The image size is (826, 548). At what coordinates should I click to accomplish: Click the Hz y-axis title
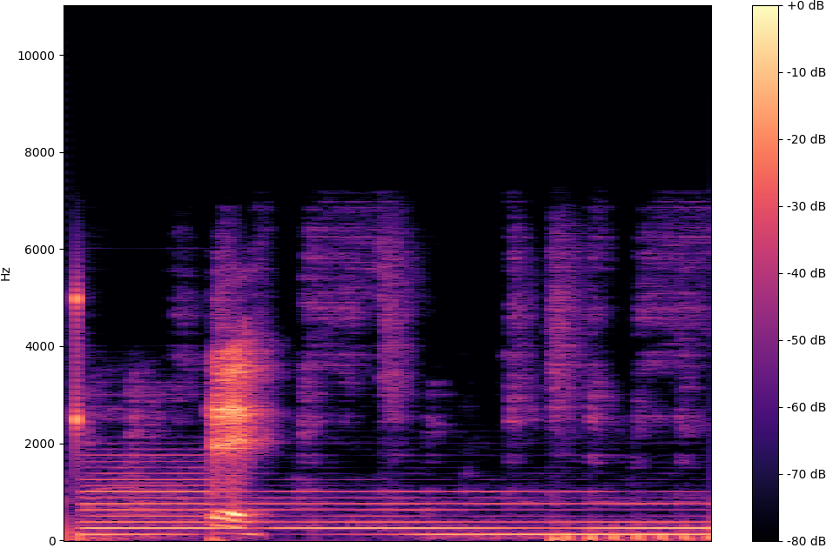(x=6, y=274)
